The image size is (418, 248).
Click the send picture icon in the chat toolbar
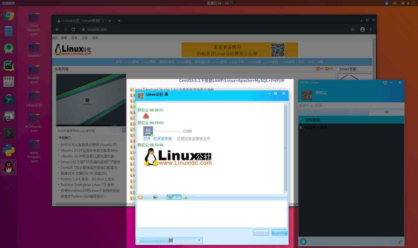point(155,197)
